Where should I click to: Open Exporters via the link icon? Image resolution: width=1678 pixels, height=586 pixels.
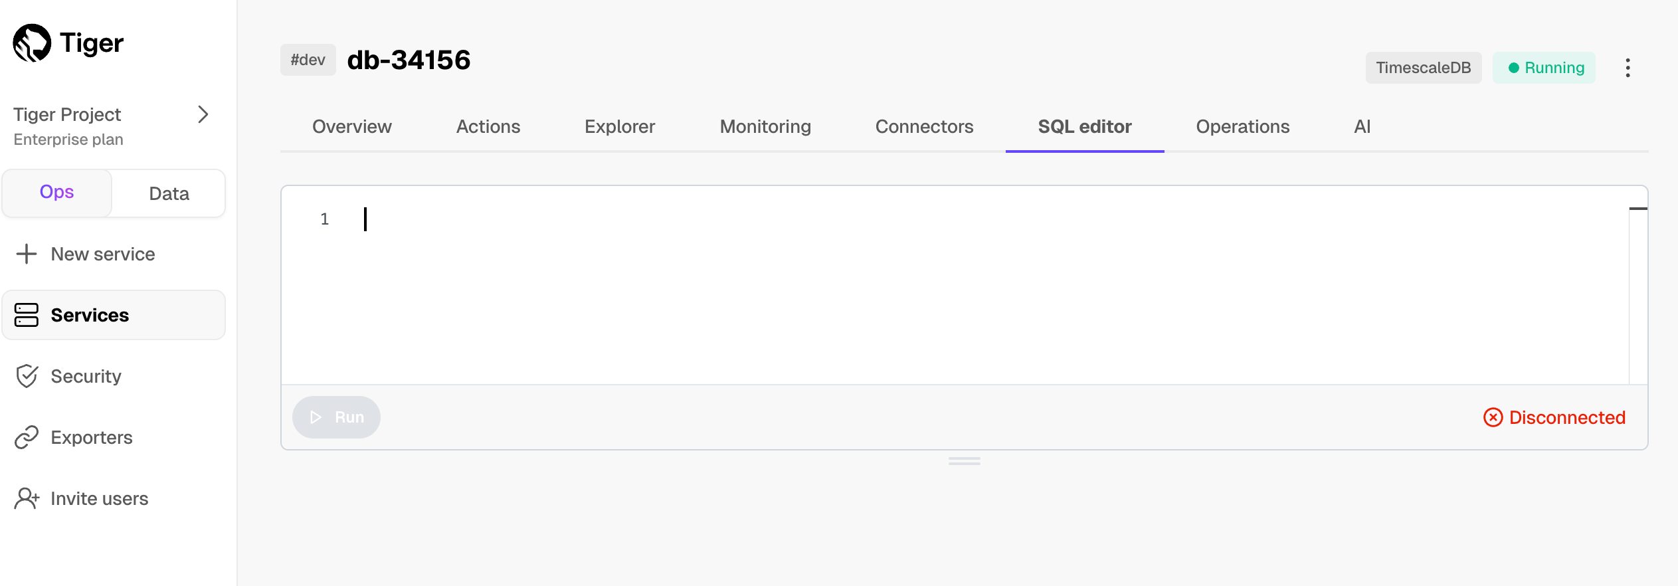[x=27, y=437]
